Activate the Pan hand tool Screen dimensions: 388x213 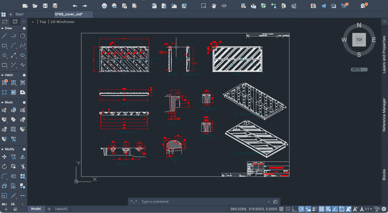point(214,6)
